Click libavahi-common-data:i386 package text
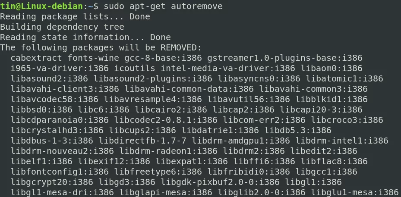 click(189, 89)
